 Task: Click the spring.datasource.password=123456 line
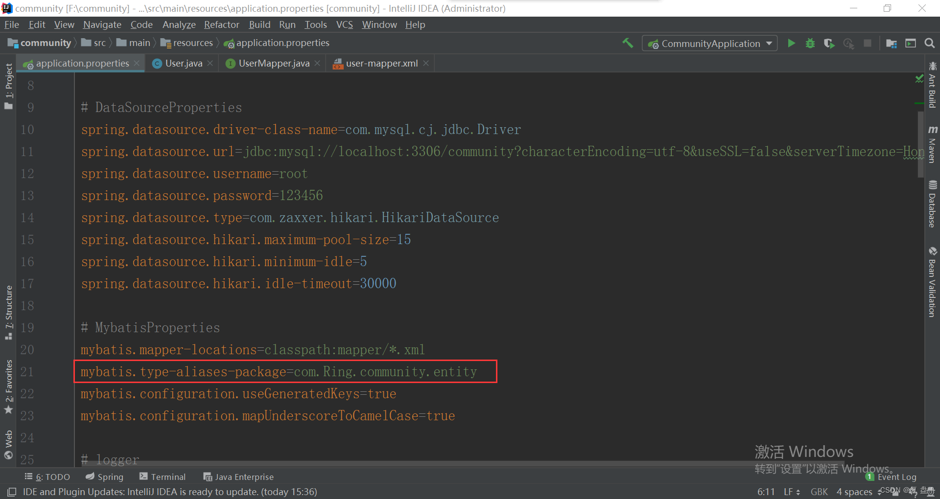pos(202,196)
